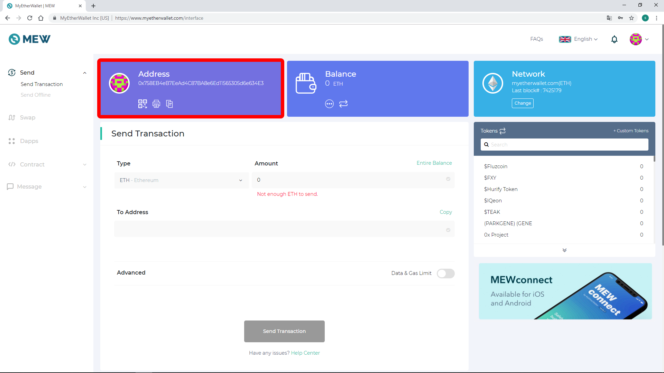The image size is (664, 373).
Task: Click the MEW logo
Action: click(x=29, y=39)
